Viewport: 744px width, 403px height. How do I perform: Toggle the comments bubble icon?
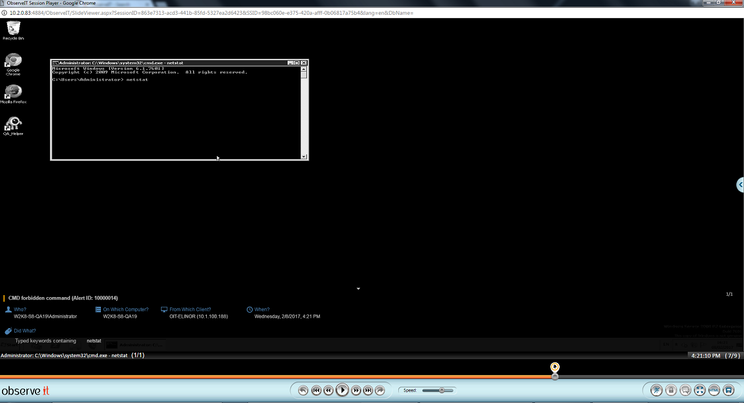tap(685, 390)
